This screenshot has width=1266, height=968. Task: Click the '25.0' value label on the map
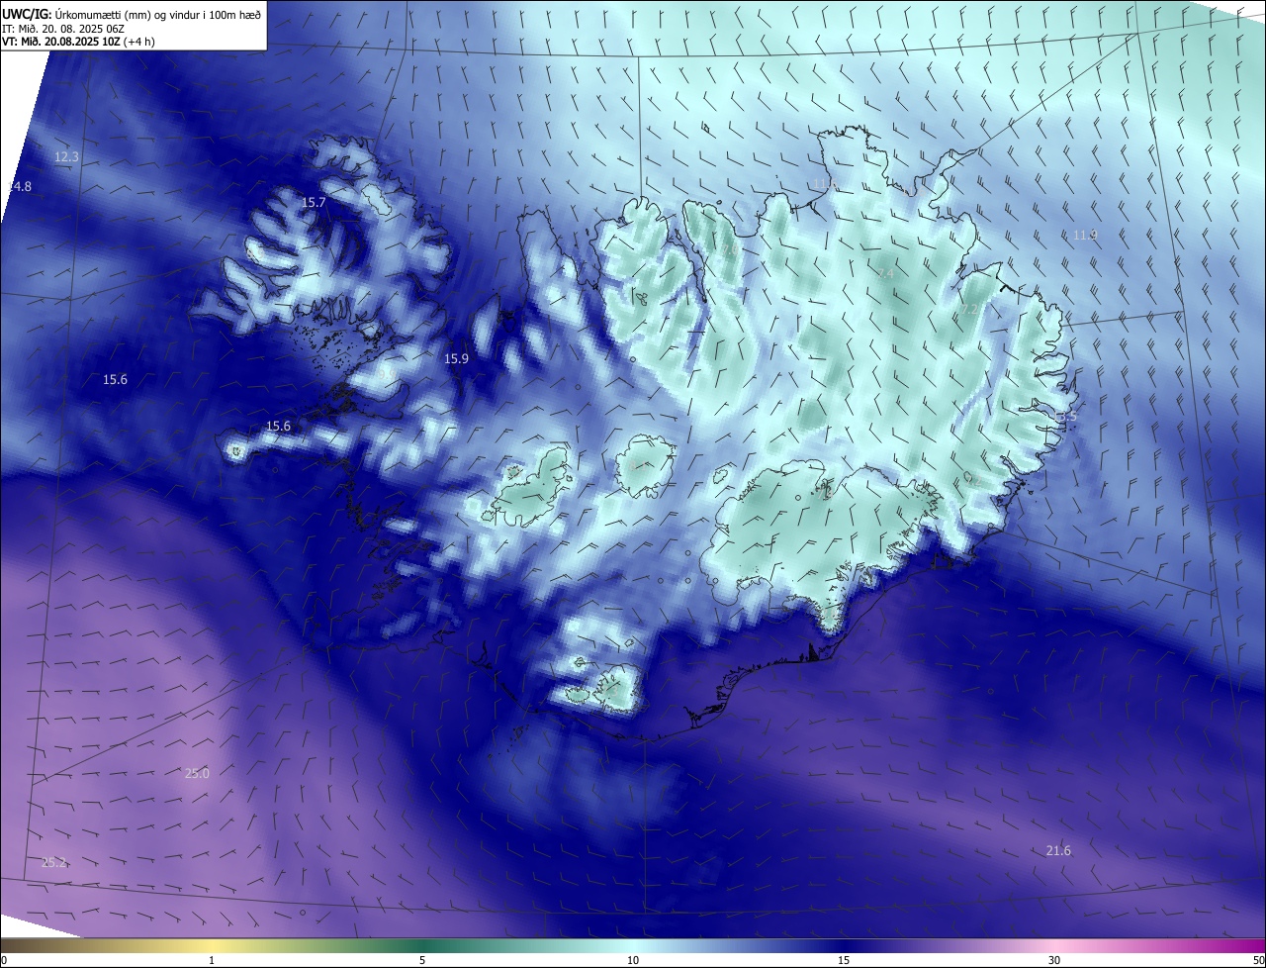197,773
